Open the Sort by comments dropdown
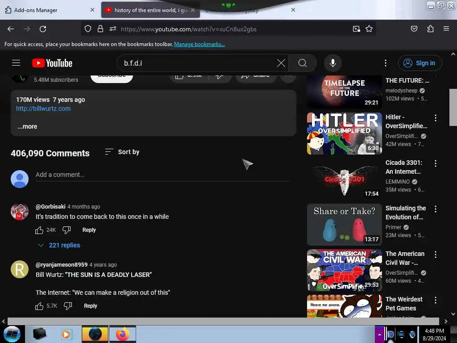The height and width of the screenshot is (343, 457). tap(122, 152)
